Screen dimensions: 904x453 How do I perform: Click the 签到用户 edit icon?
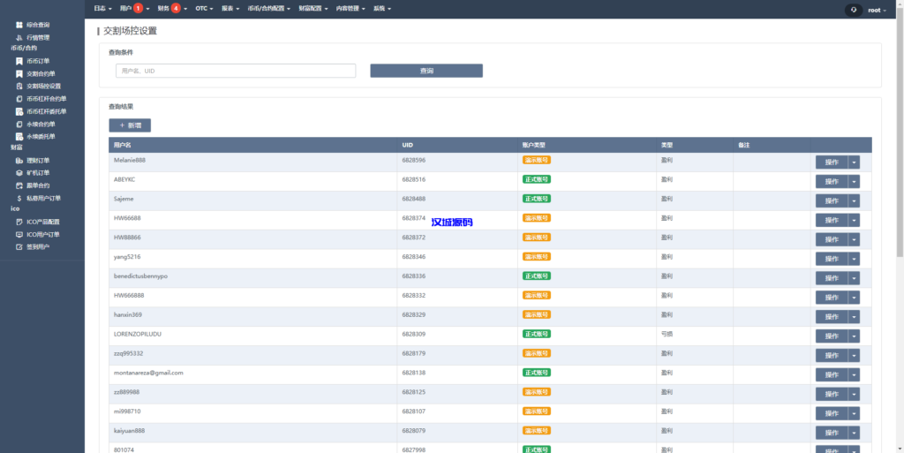point(19,247)
